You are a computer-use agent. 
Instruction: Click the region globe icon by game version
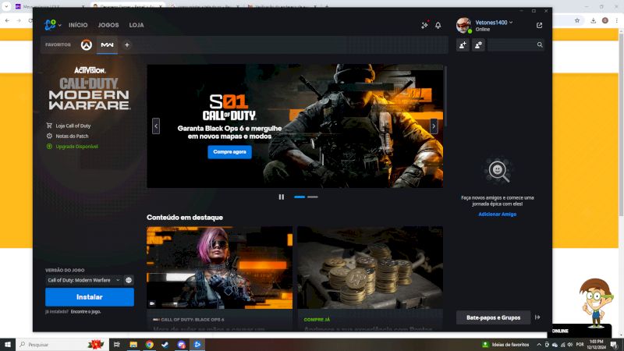129,280
